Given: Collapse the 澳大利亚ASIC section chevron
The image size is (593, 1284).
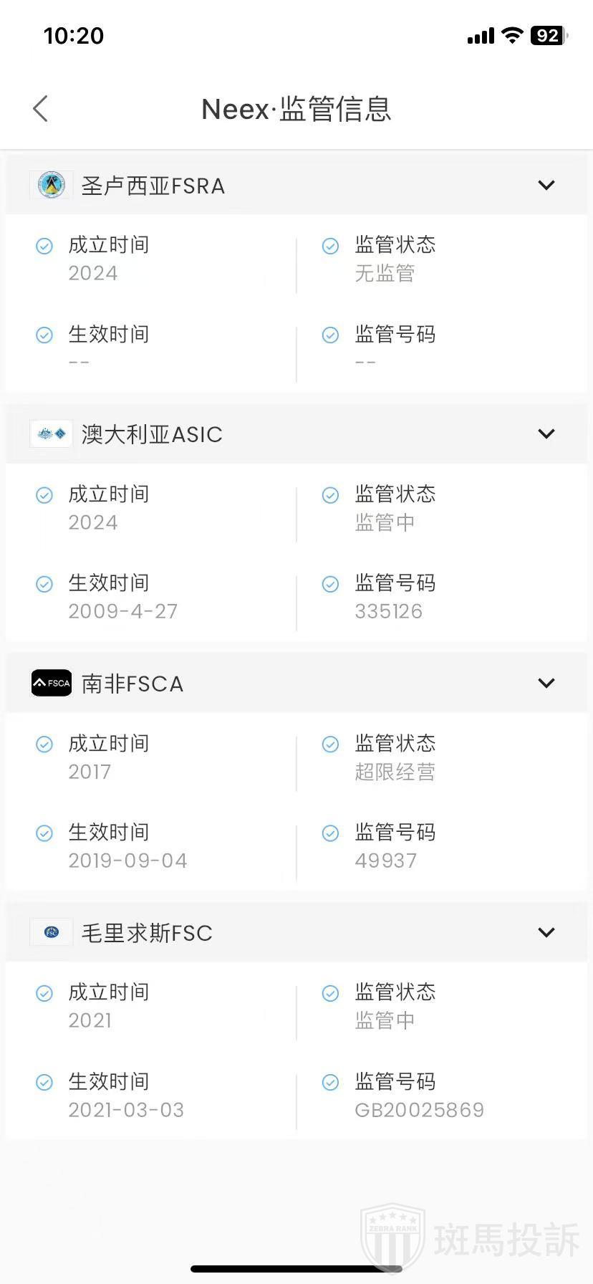Looking at the screenshot, I should tap(546, 433).
